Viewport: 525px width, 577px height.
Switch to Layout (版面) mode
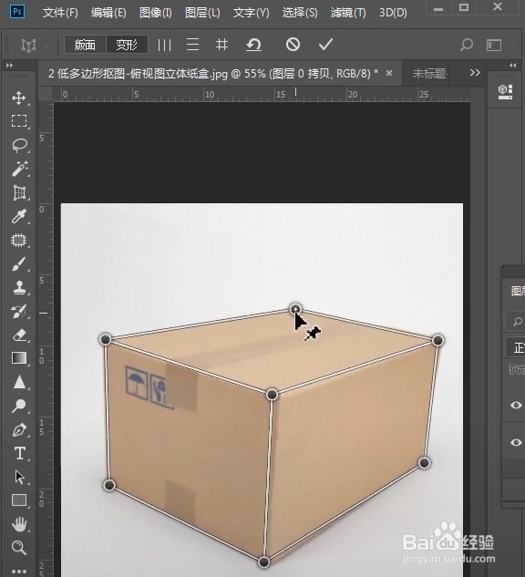85,45
